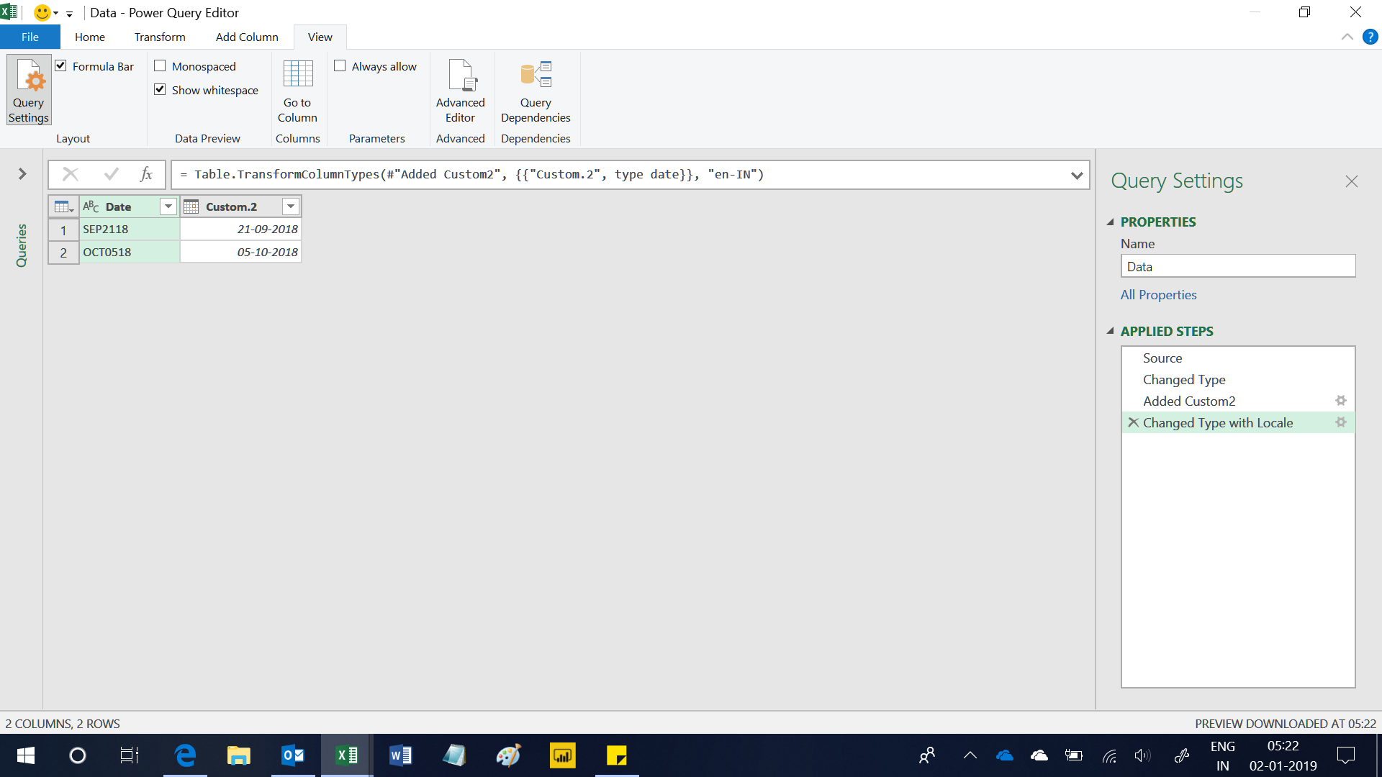Screen dimensions: 1382x777
Task: Open Power BI from taskbar
Action: [562, 755]
